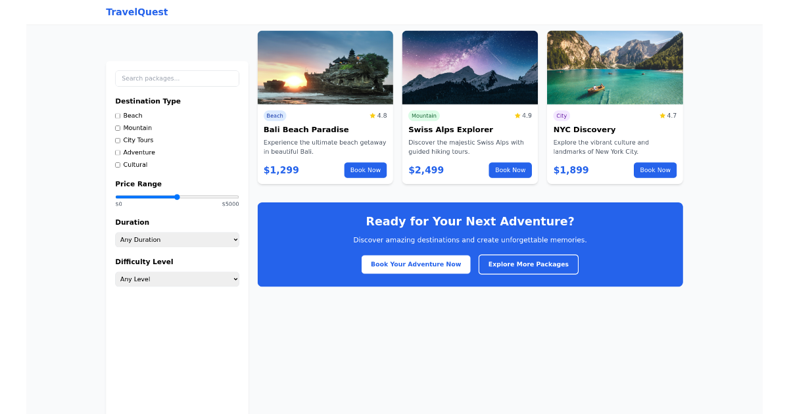The image size is (789, 414).
Task: Click the Mountain badge on Swiss Alps card
Action: (x=424, y=115)
